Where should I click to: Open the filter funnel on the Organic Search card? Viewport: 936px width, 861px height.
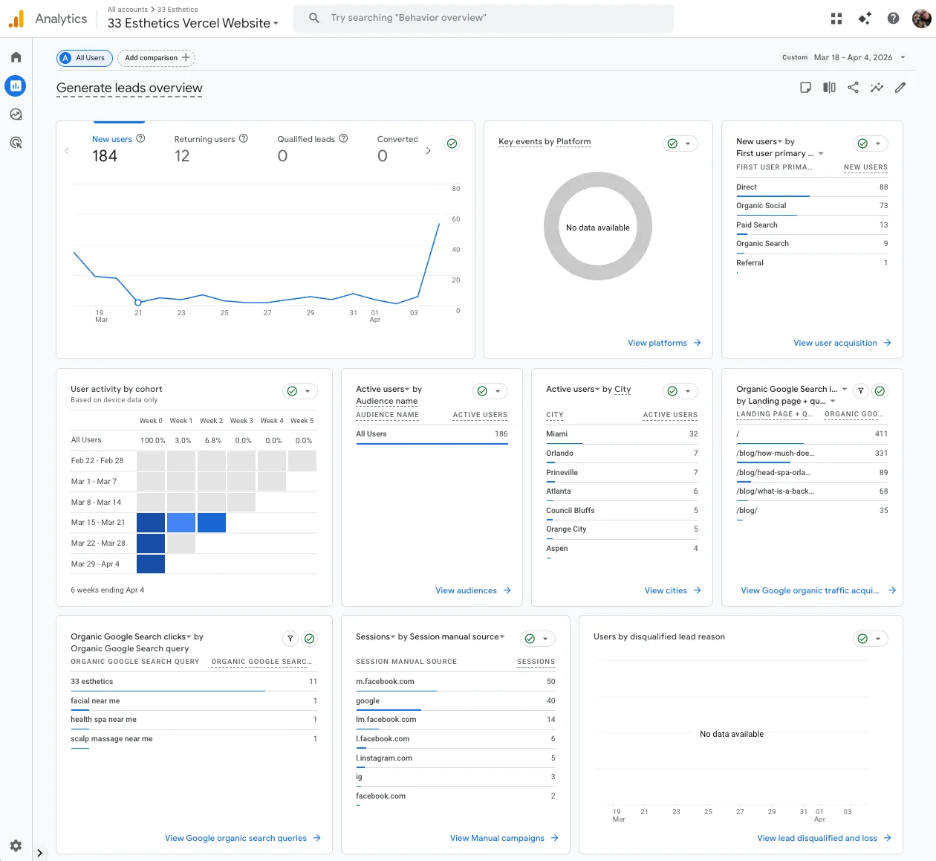click(x=861, y=390)
